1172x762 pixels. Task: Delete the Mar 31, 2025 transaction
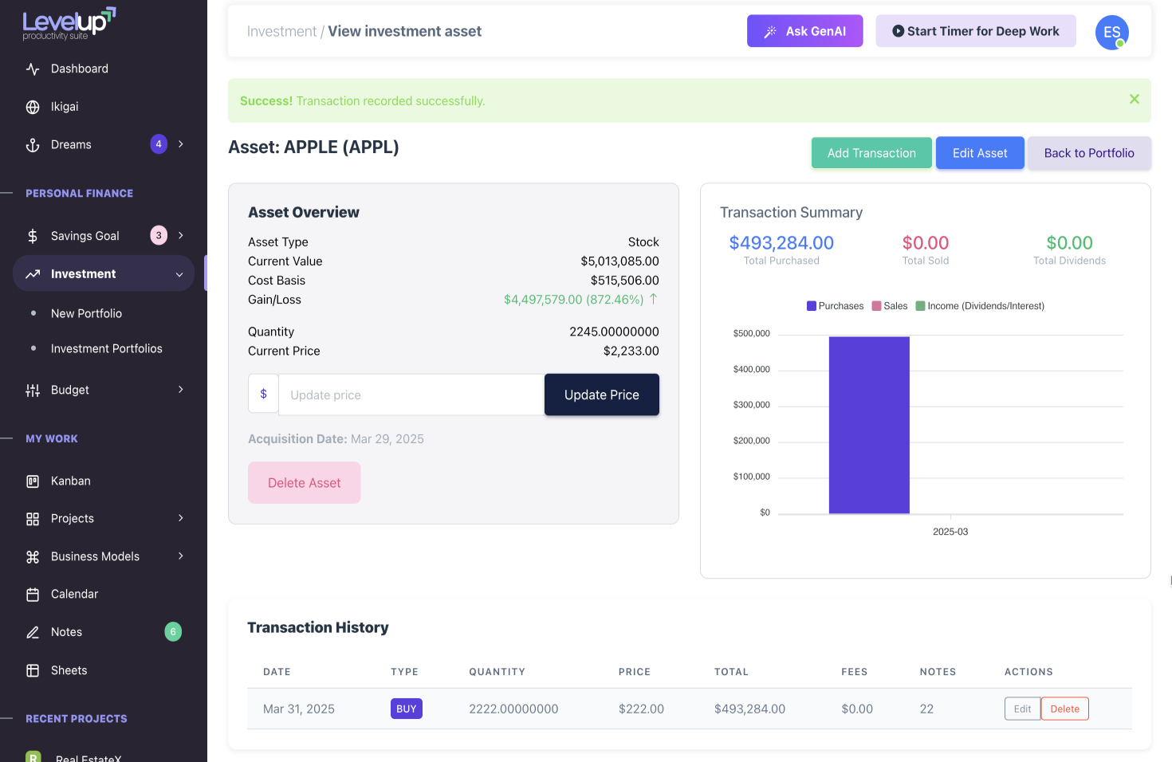[1065, 709]
